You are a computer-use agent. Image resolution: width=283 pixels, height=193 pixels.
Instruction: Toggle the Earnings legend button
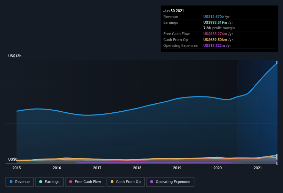pyautogui.click(x=49, y=182)
